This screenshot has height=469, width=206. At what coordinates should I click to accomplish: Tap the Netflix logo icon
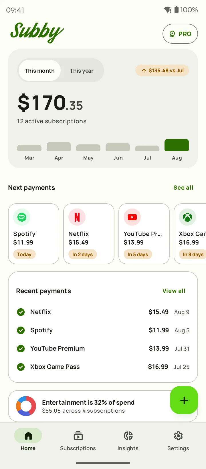coord(77,217)
